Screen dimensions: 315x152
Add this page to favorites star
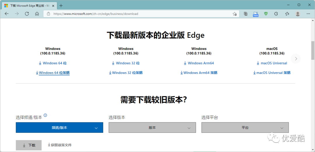pos(235,14)
